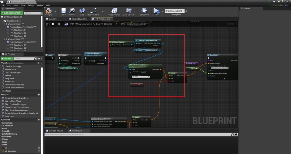Open the Debug Filter BPC_WeaponSword dropdown

(x=174, y=11)
